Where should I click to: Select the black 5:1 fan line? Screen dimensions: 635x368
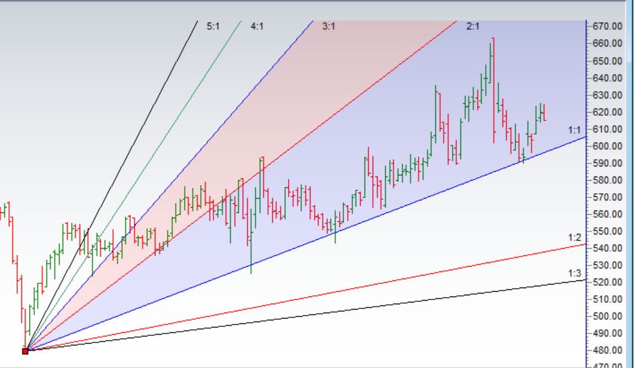click(x=149, y=113)
